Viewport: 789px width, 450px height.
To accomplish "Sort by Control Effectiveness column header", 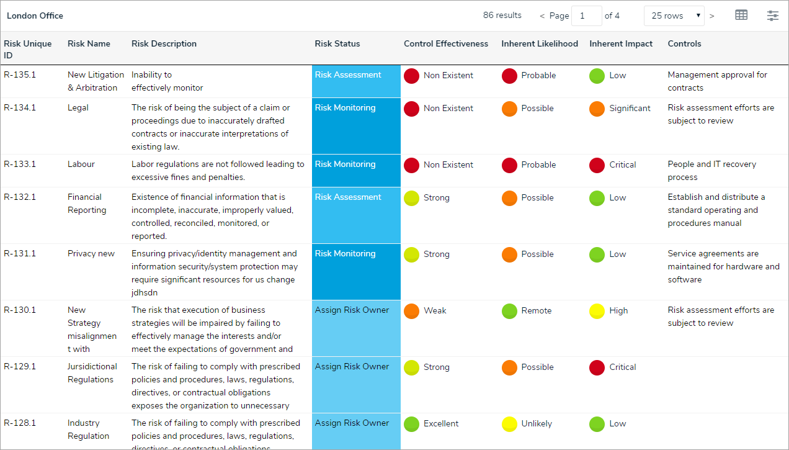I will (x=446, y=44).
